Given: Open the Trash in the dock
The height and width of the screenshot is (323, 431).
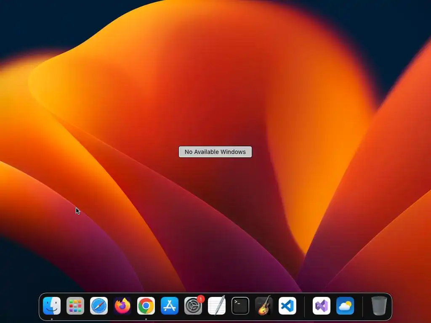Looking at the screenshot, I should click(379, 306).
